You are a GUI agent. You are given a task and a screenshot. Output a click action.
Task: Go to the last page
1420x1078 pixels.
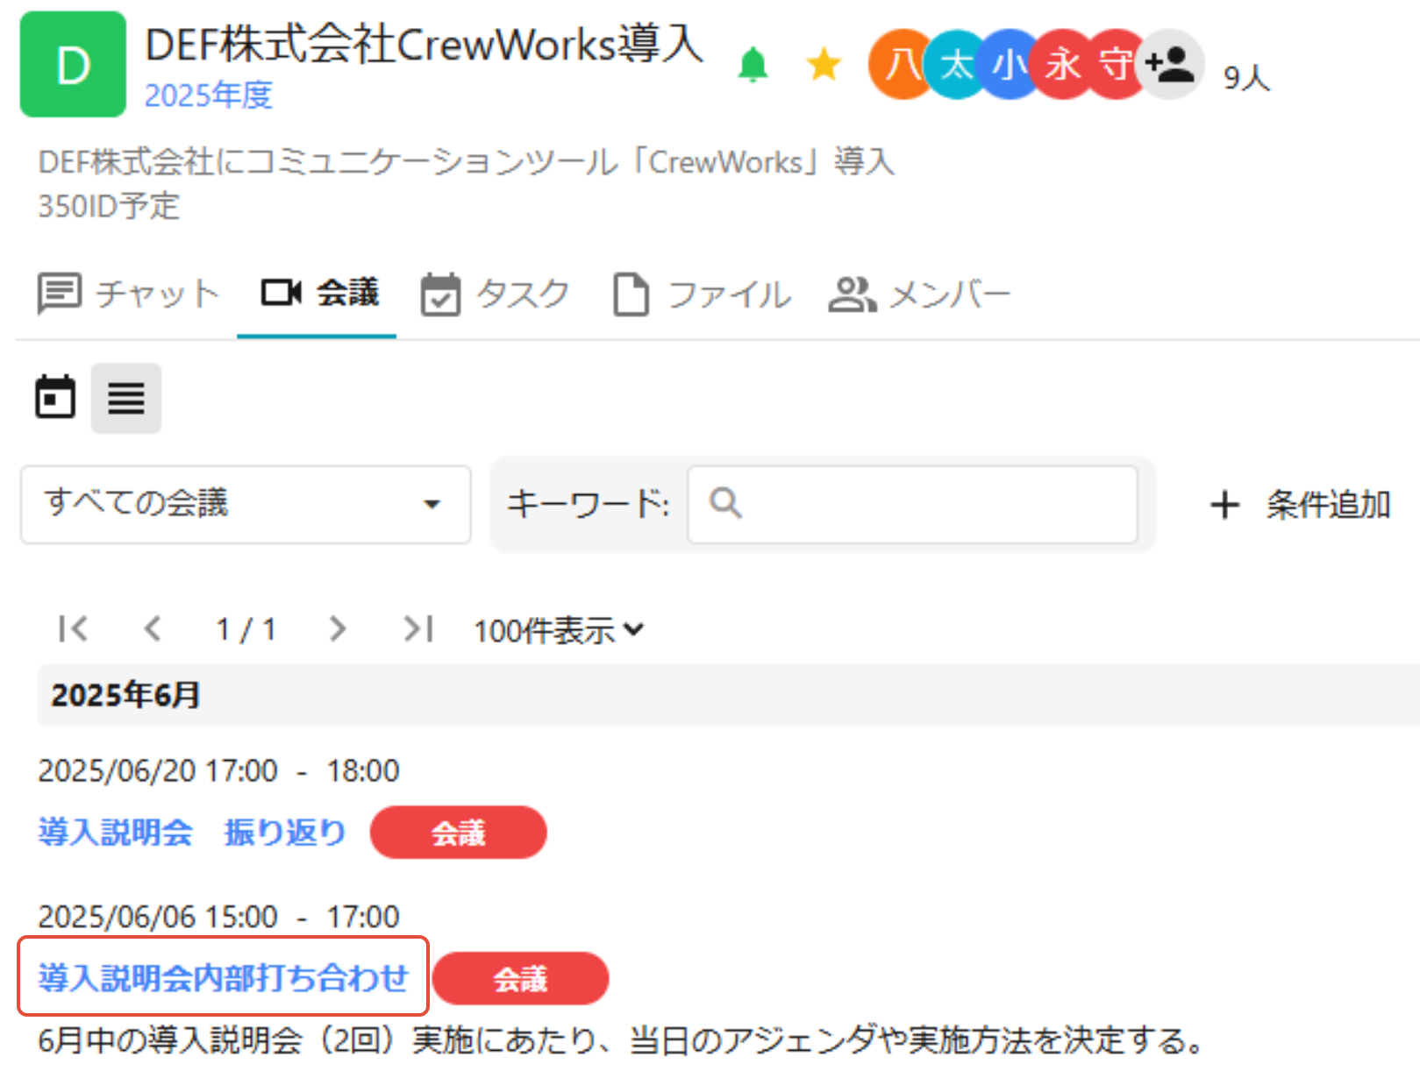click(418, 628)
